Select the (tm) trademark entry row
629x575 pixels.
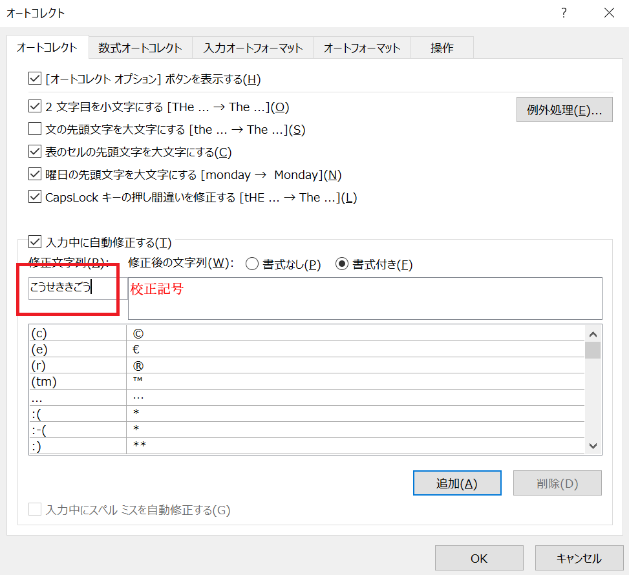(x=307, y=381)
